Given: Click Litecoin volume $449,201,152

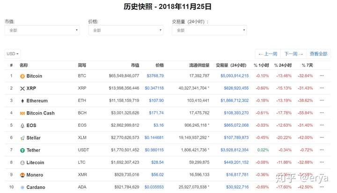Looking at the screenshot, I should coord(236,162).
